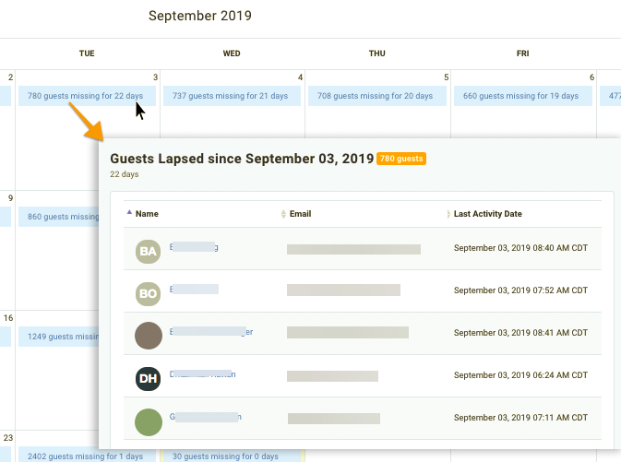Open the 860 guests missing event

pyautogui.click(x=59, y=217)
